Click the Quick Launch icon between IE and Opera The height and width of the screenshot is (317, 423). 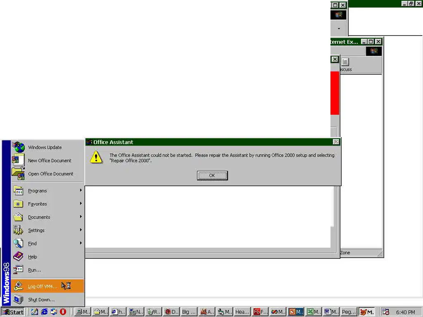pyautogui.click(x=54, y=312)
